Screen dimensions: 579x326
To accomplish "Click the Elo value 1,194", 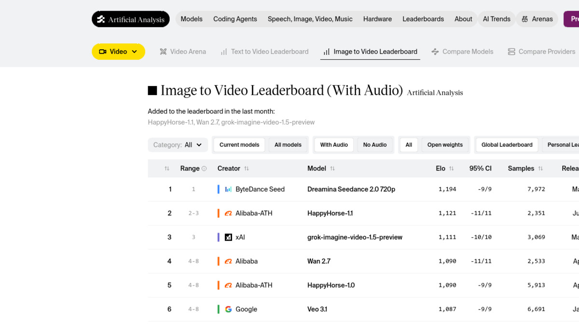I will (447, 189).
